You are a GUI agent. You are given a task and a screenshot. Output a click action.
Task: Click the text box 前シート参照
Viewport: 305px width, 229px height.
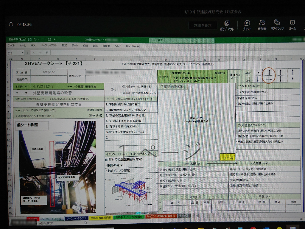(32, 125)
